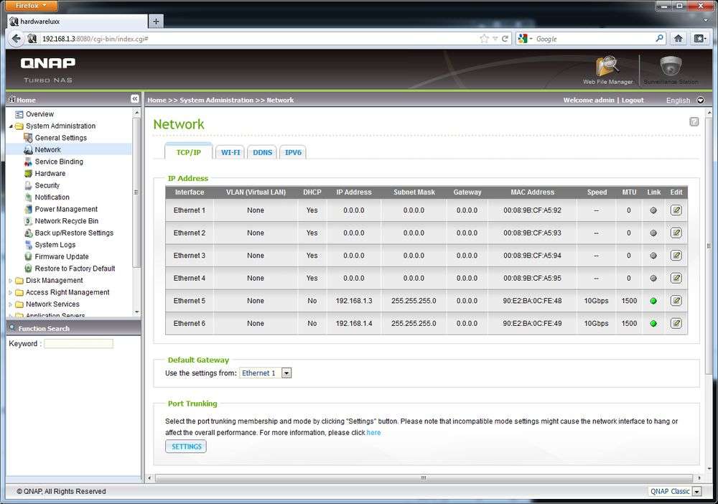Open Power Management in the sidebar

pos(66,209)
